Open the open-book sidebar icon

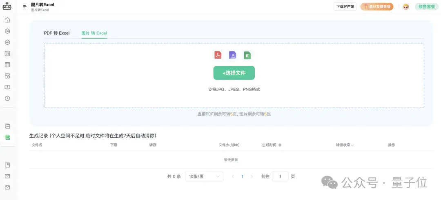click(7, 87)
